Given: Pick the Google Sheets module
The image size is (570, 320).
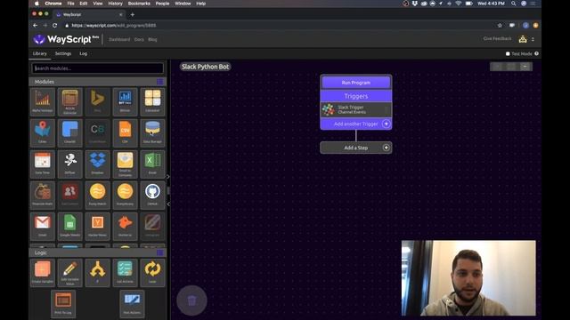Looking at the screenshot, I should click(x=69, y=227).
